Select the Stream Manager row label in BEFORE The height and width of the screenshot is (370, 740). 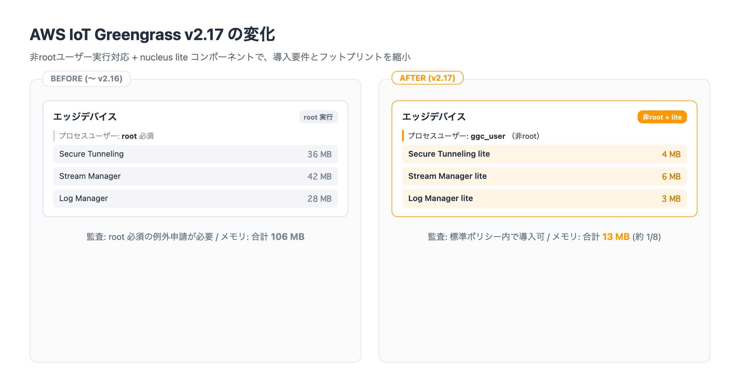click(x=90, y=176)
